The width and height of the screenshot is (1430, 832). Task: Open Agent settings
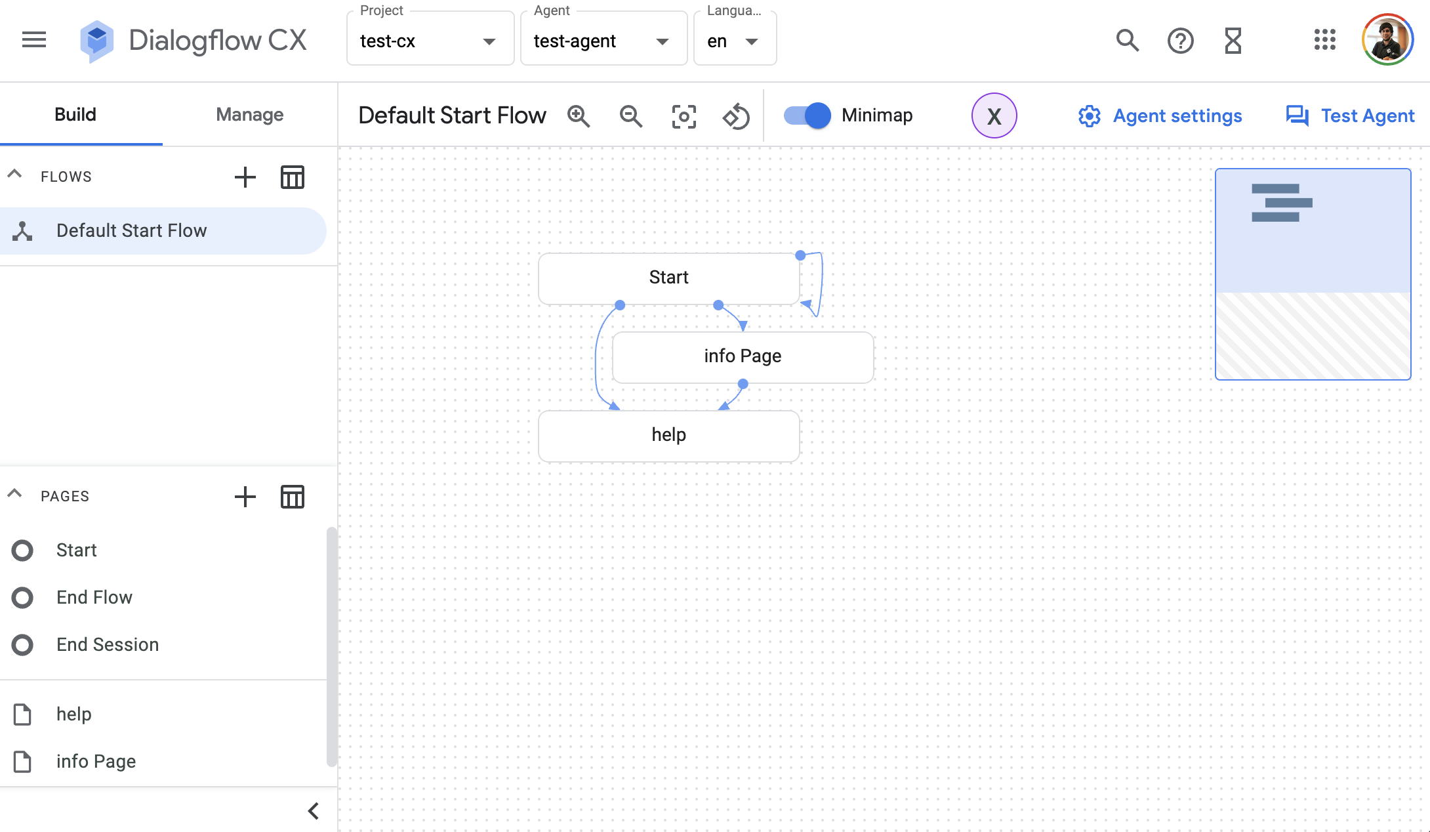pyautogui.click(x=1160, y=116)
